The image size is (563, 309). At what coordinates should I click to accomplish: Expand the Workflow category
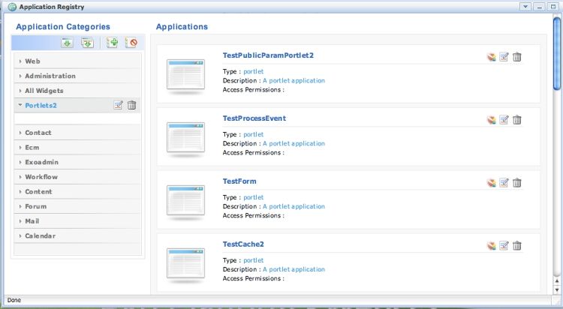pyautogui.click(x=77, y=176)
